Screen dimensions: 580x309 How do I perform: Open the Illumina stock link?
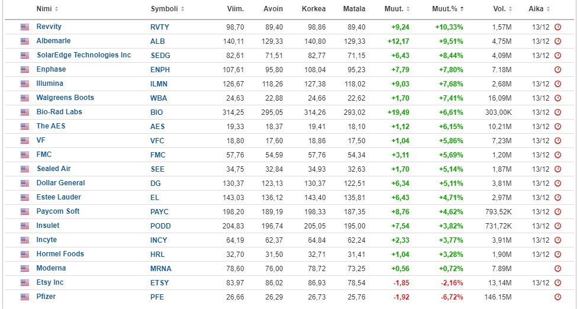coord(50,83)
